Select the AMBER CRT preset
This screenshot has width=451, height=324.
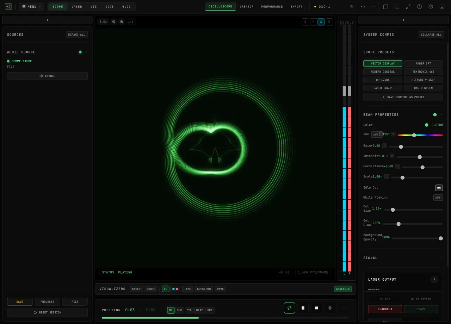(423, 64)
